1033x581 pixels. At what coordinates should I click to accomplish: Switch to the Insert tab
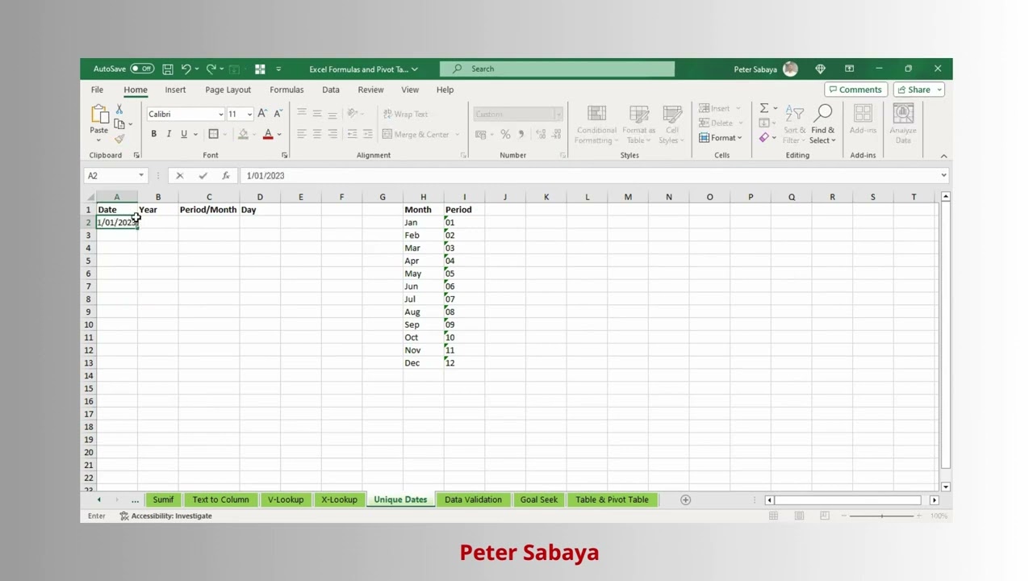(175, 90)
